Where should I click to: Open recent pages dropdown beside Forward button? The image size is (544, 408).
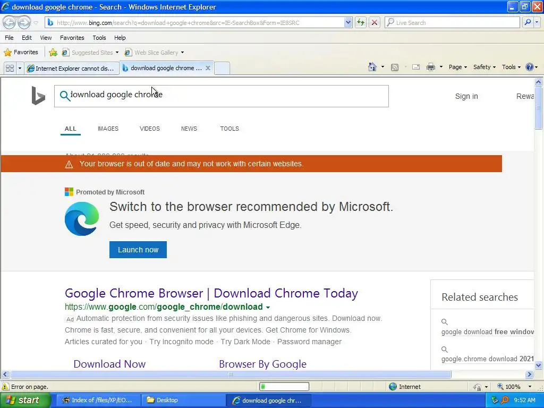pyautogui.click(x=36, y=23)
